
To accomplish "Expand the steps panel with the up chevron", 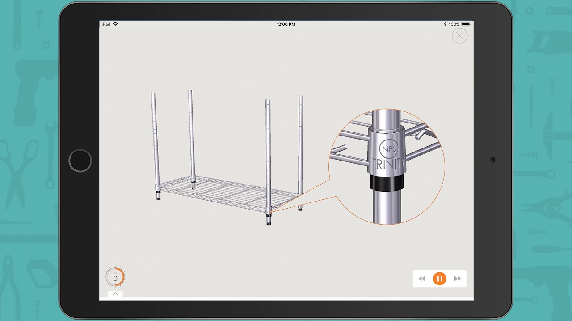I will (x=115, y=294).
